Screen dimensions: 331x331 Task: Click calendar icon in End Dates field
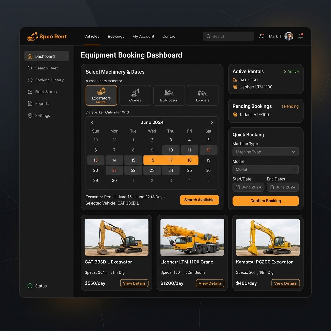[x=272, y=187]
